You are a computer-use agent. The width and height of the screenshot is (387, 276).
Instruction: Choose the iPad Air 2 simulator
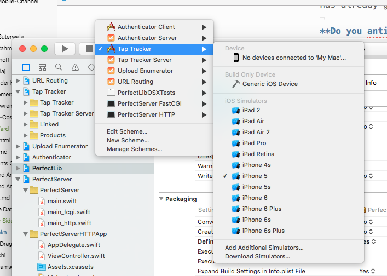coord(256,132)
